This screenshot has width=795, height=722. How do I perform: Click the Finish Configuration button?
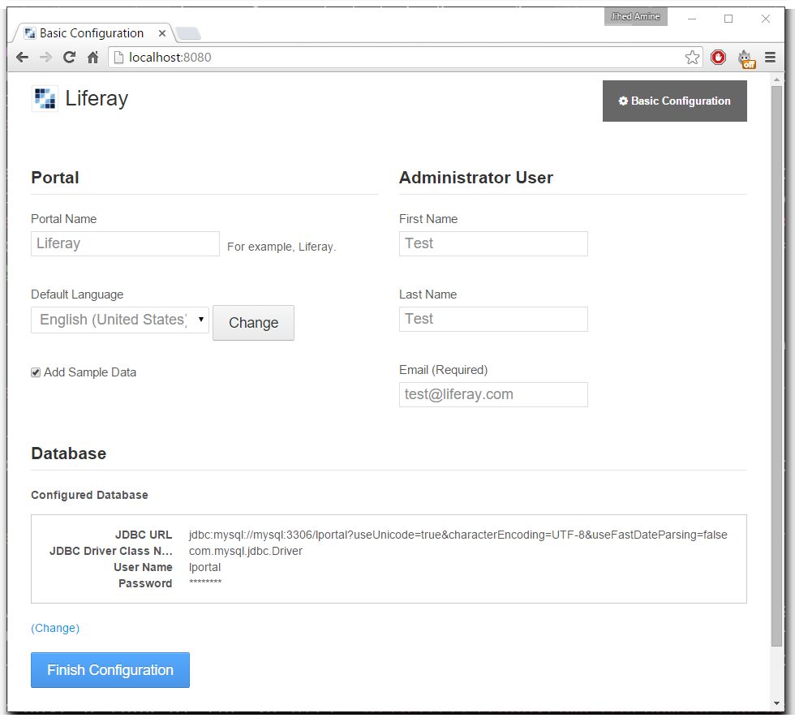pos(110,670)
